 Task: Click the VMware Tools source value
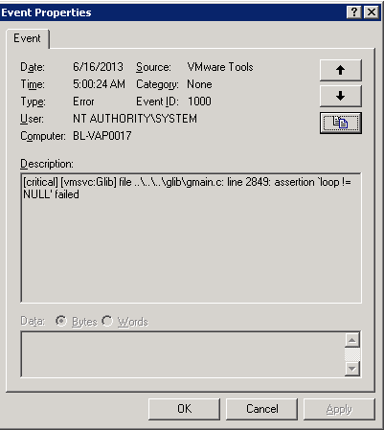point(220,67)
